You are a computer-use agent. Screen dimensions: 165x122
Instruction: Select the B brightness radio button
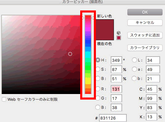[98, 78]
